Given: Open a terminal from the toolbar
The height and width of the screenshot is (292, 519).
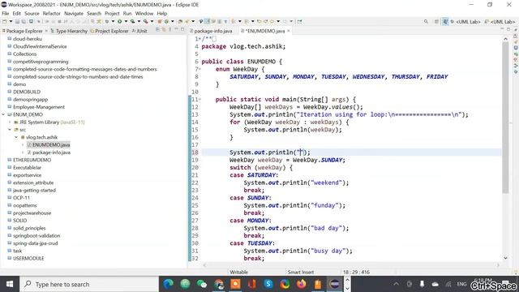Looking at the screenshot, I should 31,22.
